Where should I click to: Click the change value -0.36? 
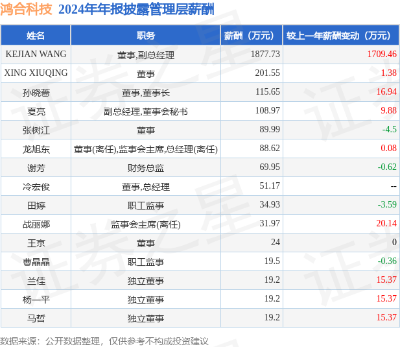[x=387, y=261]
